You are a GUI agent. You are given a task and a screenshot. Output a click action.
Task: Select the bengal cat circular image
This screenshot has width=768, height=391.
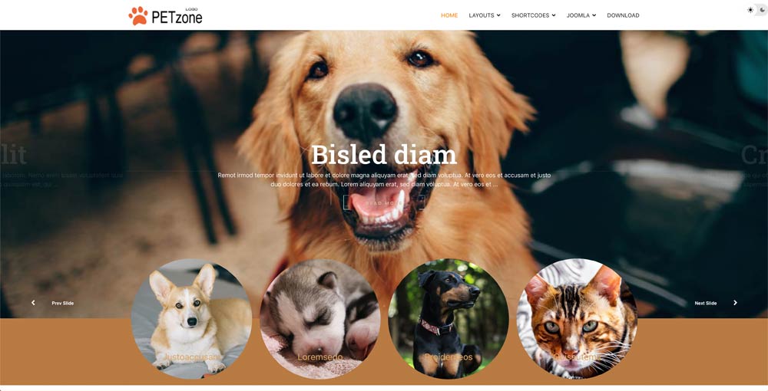point(577,319)
